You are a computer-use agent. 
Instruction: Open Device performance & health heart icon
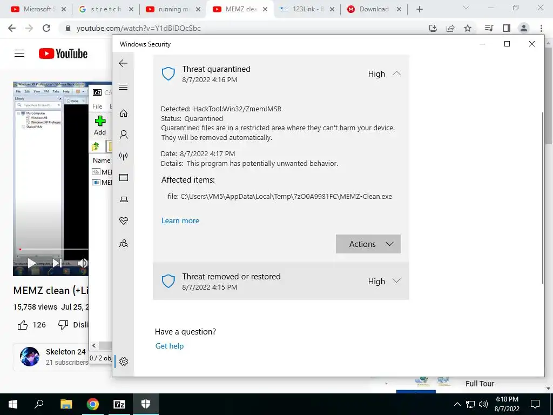click(124, 221)
